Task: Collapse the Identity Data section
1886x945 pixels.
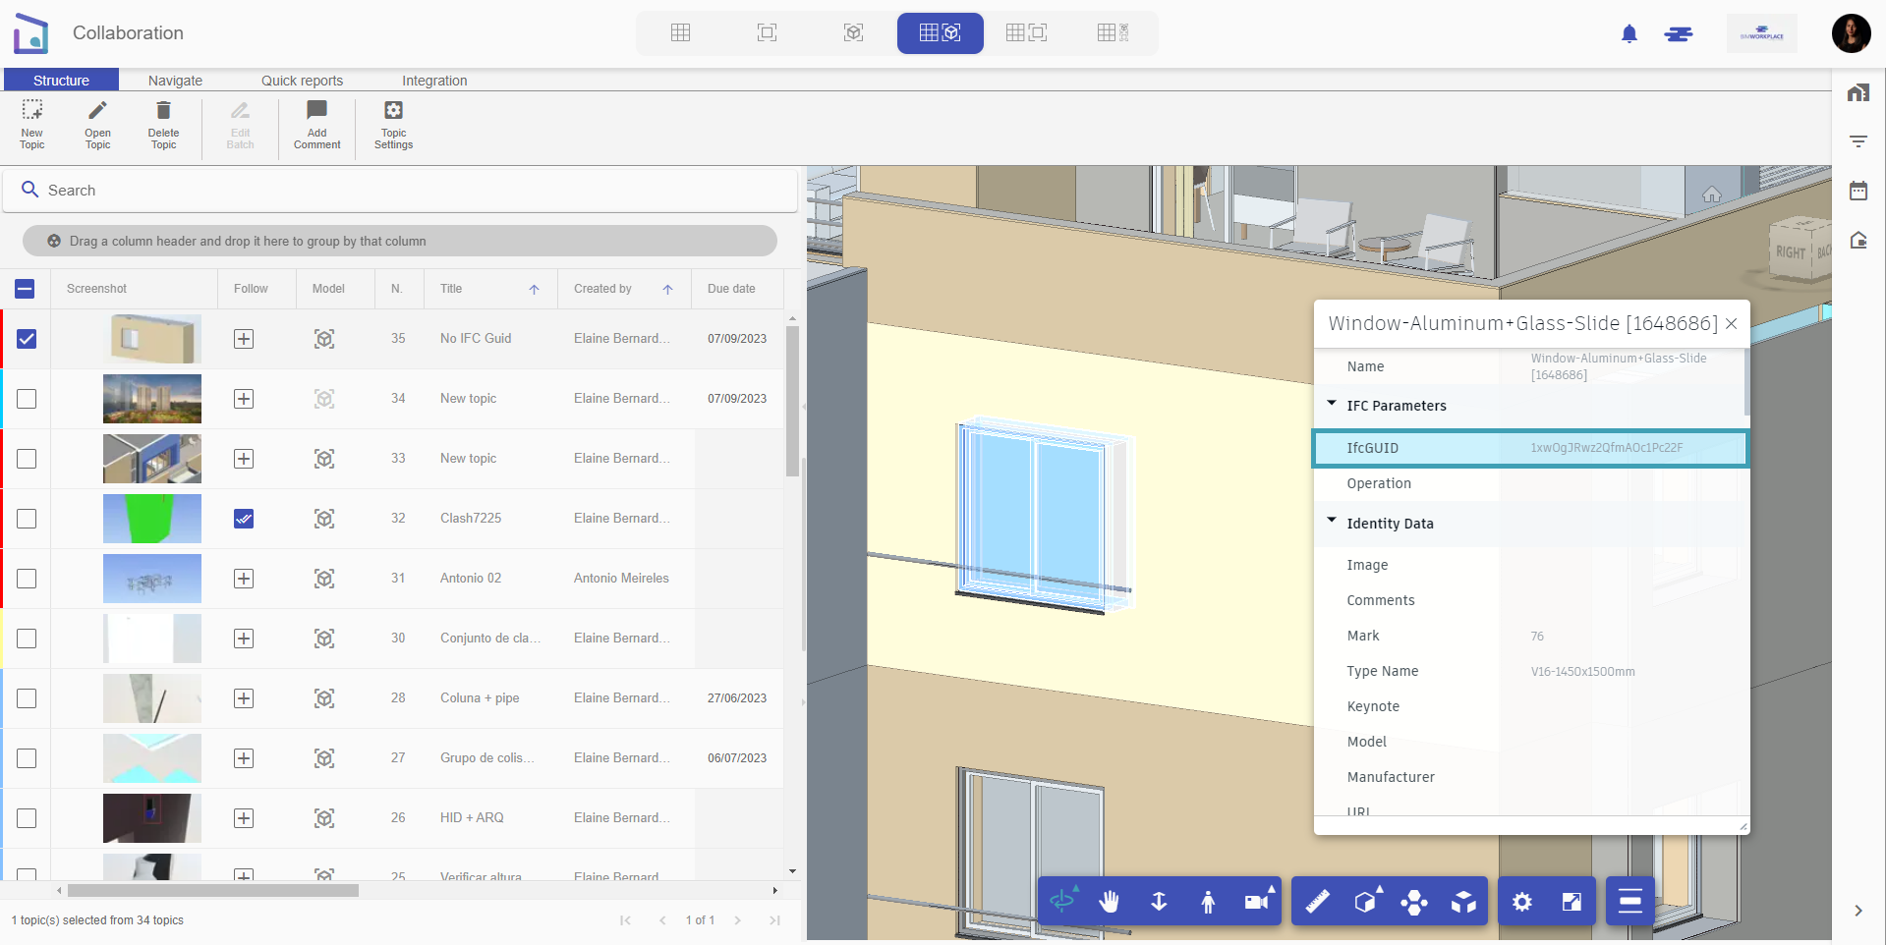Action: 1333,521
